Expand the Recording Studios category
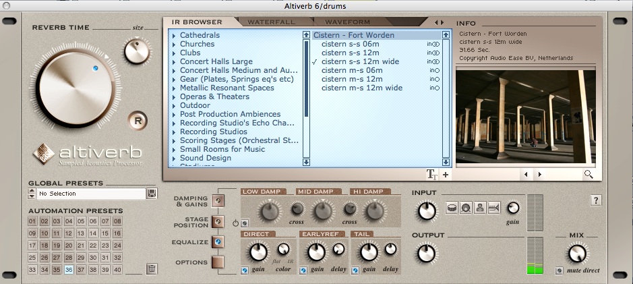 coord(174,132)
